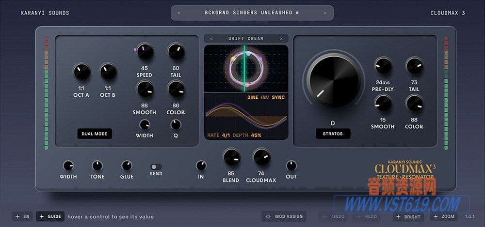
Task: Toggle the DUAL MODE button
Action: pyautogui.click(x=95, y=134)
